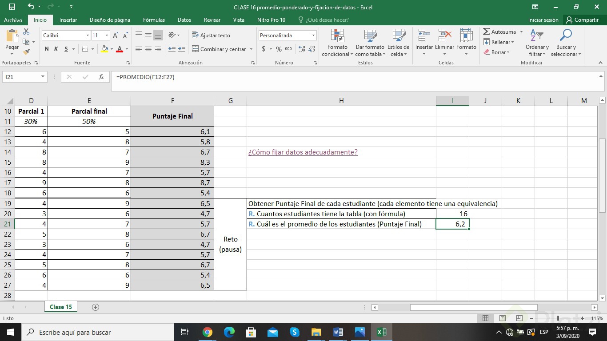Open Formato condicional in the ribbon
The height and width of the screenshot is (341, 607).
tap(337, 42)
